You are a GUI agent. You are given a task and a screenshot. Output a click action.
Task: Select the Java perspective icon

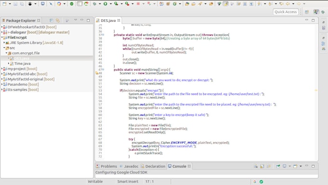tap(316, 12)
